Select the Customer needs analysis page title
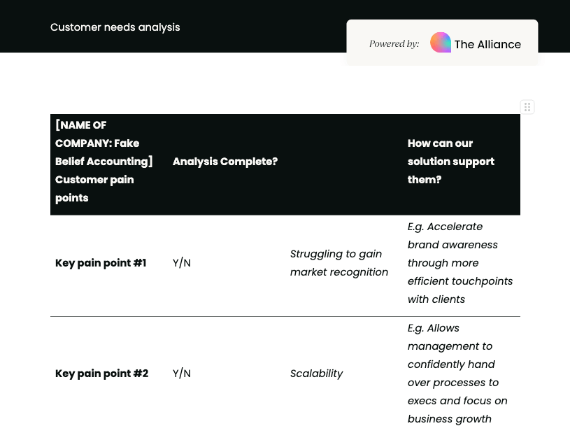 [115, 27]
